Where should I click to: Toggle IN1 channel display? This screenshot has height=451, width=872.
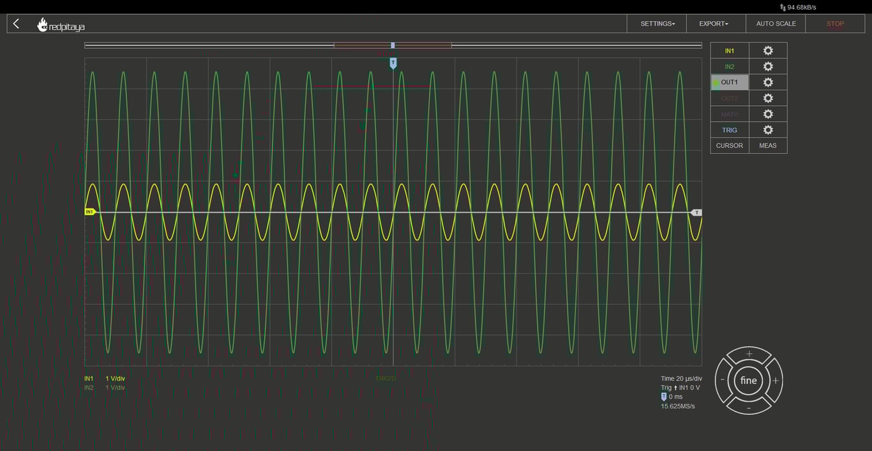coord(730,50)
